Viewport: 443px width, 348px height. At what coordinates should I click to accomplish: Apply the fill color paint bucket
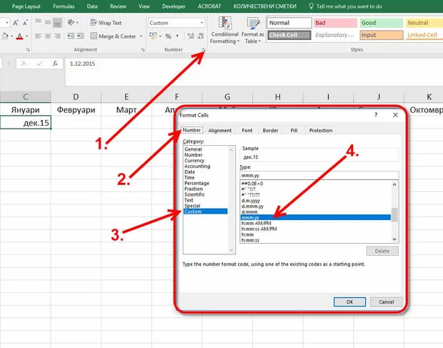click(5, 36)
